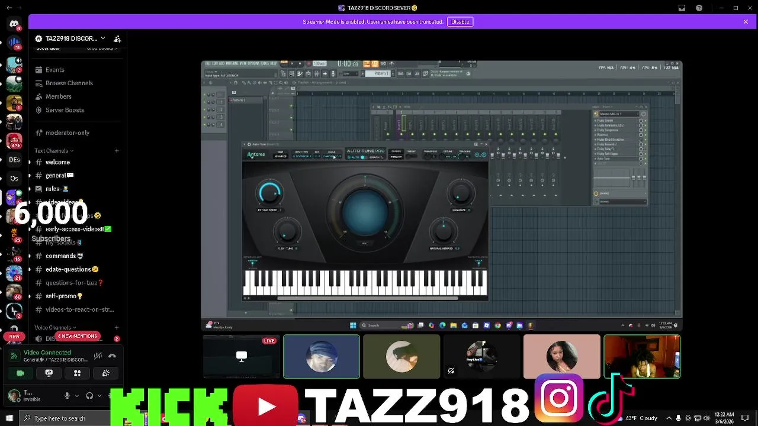The height and width of the screenshot is (426, 758).
Task: Dismiss the Streamer Mode banner
Action: coord(746,22)
